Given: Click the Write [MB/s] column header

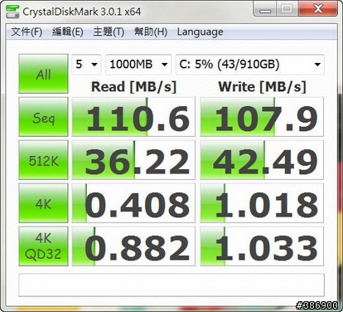Looking at the screenshot, I should (263, 87).
